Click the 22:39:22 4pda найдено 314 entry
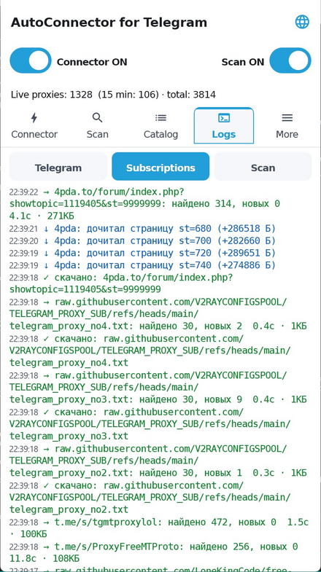Image resolution: width=321 pixels, height=572 pixels. (x=145, y=203)
